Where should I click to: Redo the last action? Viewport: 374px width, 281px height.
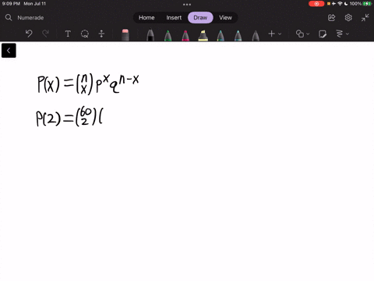(x=46, y=34)
